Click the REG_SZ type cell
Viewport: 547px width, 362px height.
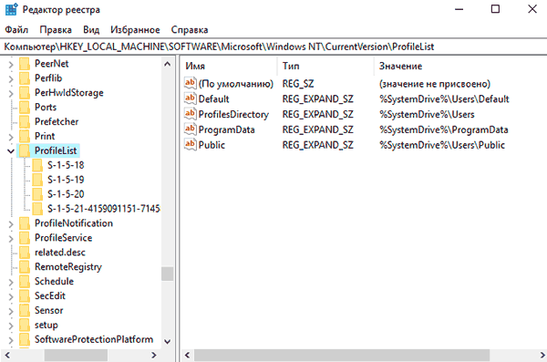point(298,84)
